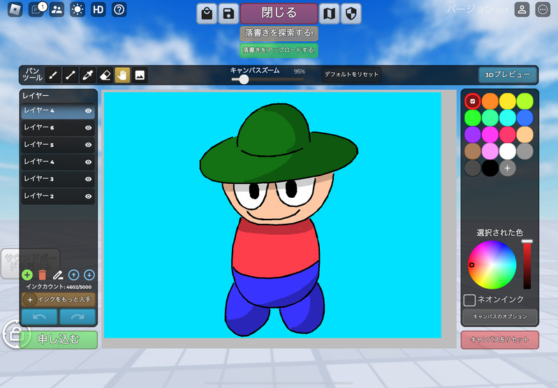Open chat icon with notification badge

[x=36, y=10]
